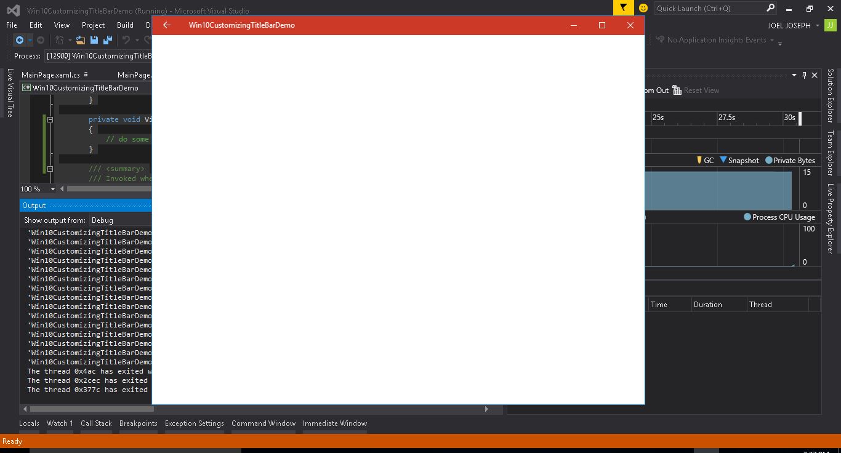Save the current file using the Save icon
This screenshot has width=841, height=453.
point(94,40)
